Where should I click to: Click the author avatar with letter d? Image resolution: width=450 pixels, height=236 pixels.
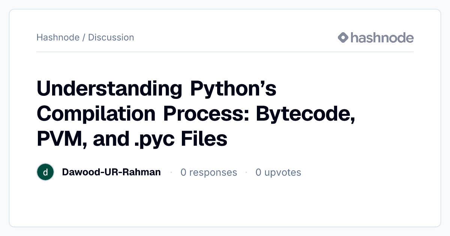point(45,172)
